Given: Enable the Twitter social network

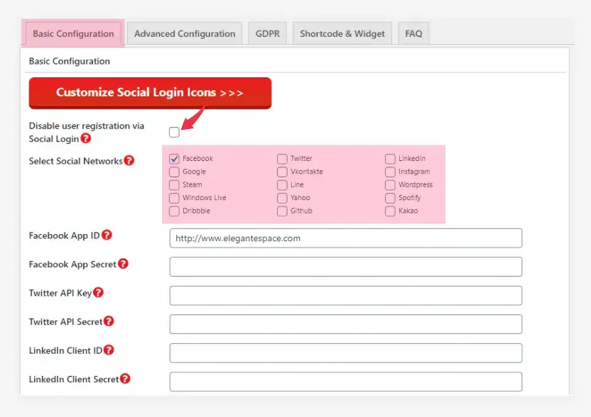Looking at the screenshot, I should 281,158.
